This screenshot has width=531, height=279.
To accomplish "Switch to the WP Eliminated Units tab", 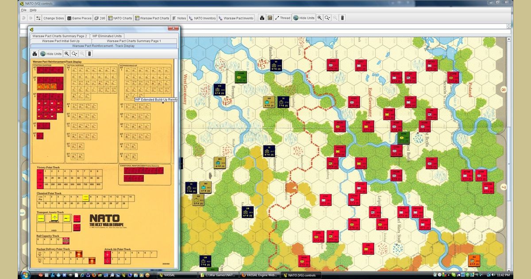I will click(x=106, y=36).
